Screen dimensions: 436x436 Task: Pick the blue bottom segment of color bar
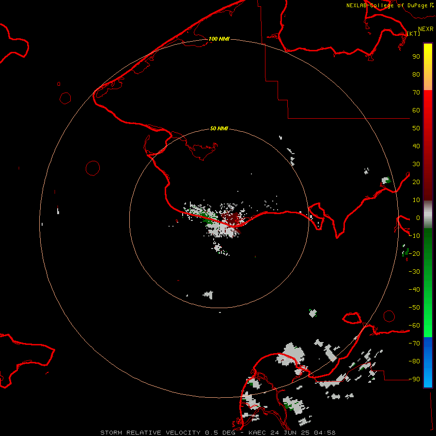tap(428, 362)
